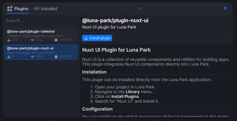Click version number 1.0.0

point(39,56)
